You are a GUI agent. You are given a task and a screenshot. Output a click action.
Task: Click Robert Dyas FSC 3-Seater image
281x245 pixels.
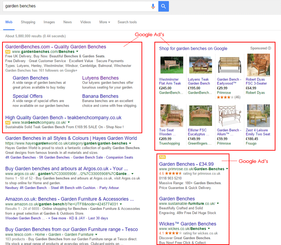click(x=258, y=65)
